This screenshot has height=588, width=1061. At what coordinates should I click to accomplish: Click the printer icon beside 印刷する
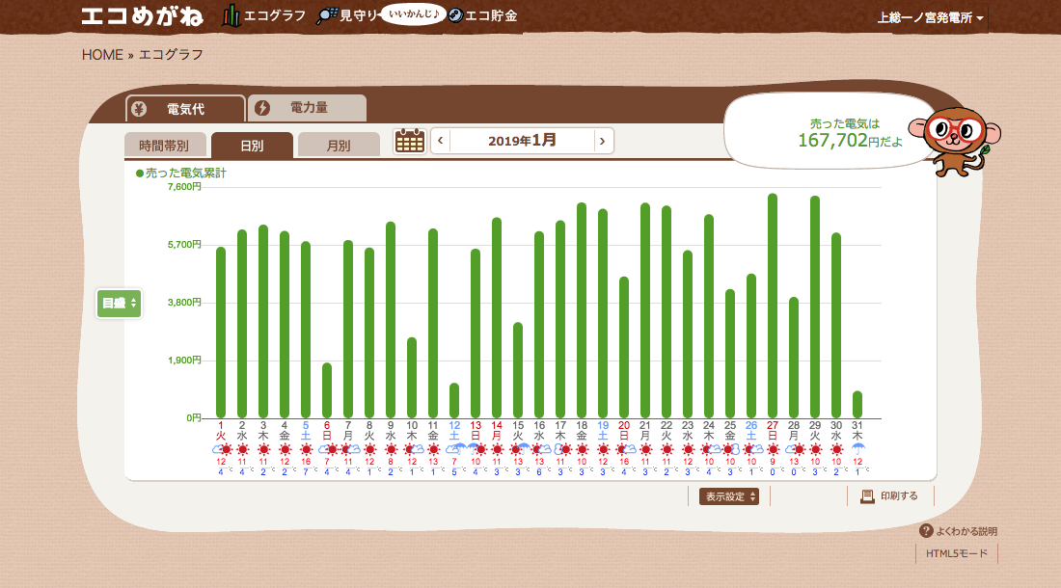click(x=867, y=496)
